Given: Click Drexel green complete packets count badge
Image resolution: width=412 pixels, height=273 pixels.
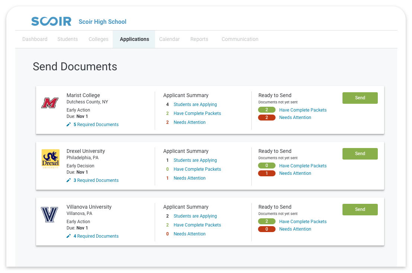Looking at the screenshot, I should [x=267, y=166].
